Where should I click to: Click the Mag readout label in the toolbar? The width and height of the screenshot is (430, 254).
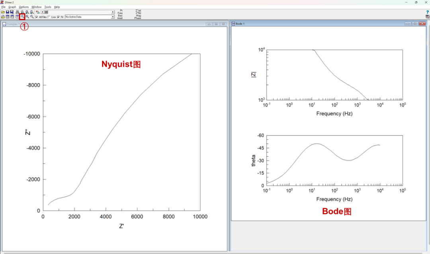pyautogui.click(x=139, y=16)
